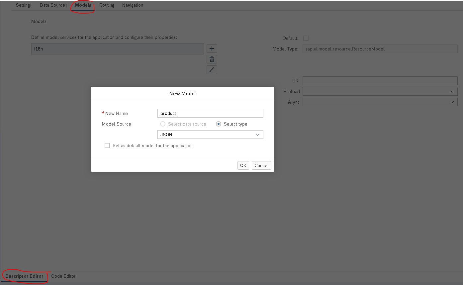Screen dimensions: 463x285
Task: Confirm the New Model dialog with OK
Action: (243, 165)
